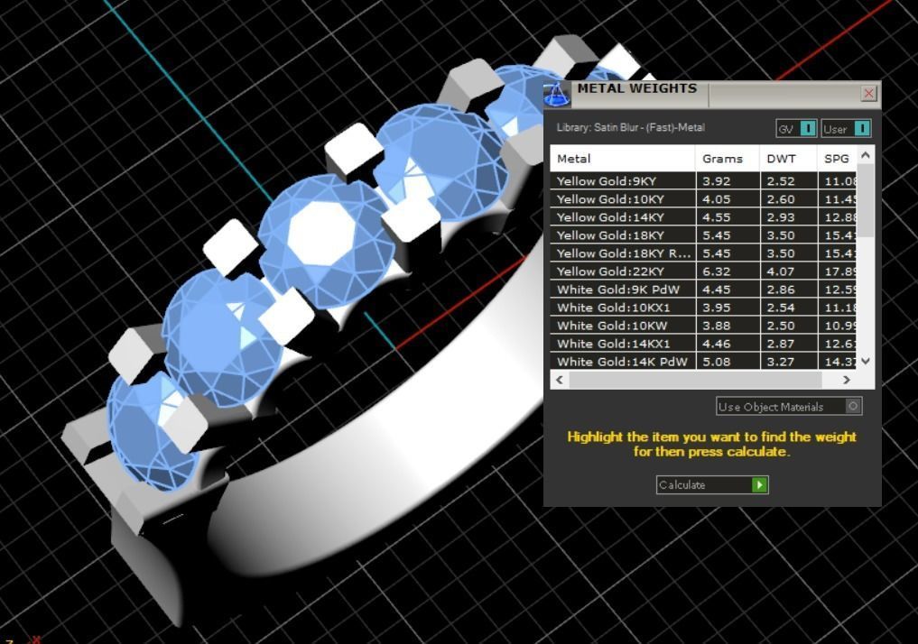The width and height of the screenshot is (918, 644).
Task: Click grams value 3.92
Action: pos(717,181)
